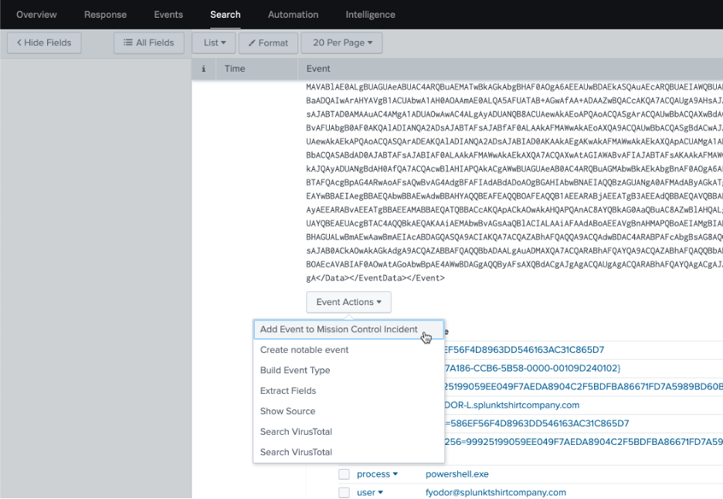Image resolution: width=723 pixels, height=499 pixels.
Task: Click the Format pencil icon
Action: coord(252,43)
